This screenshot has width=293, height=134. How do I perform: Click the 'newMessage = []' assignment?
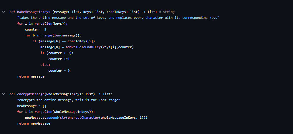(32, 106)
